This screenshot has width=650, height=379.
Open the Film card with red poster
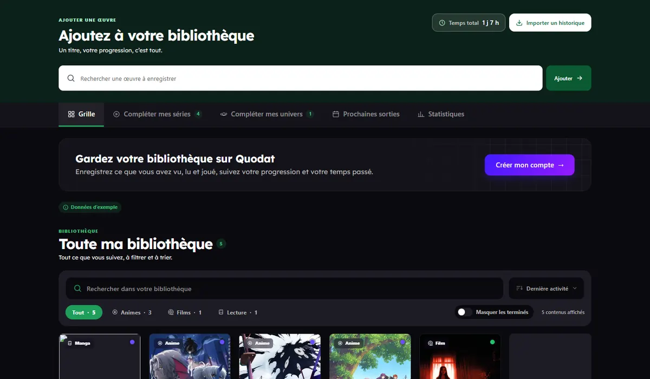(460, 356)
